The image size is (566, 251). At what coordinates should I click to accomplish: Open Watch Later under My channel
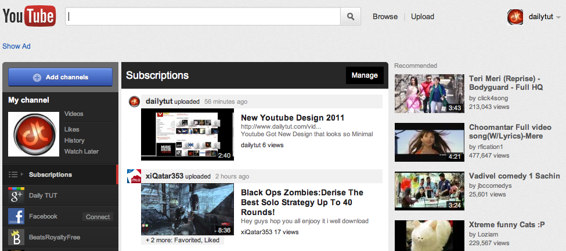coord(81,151)
